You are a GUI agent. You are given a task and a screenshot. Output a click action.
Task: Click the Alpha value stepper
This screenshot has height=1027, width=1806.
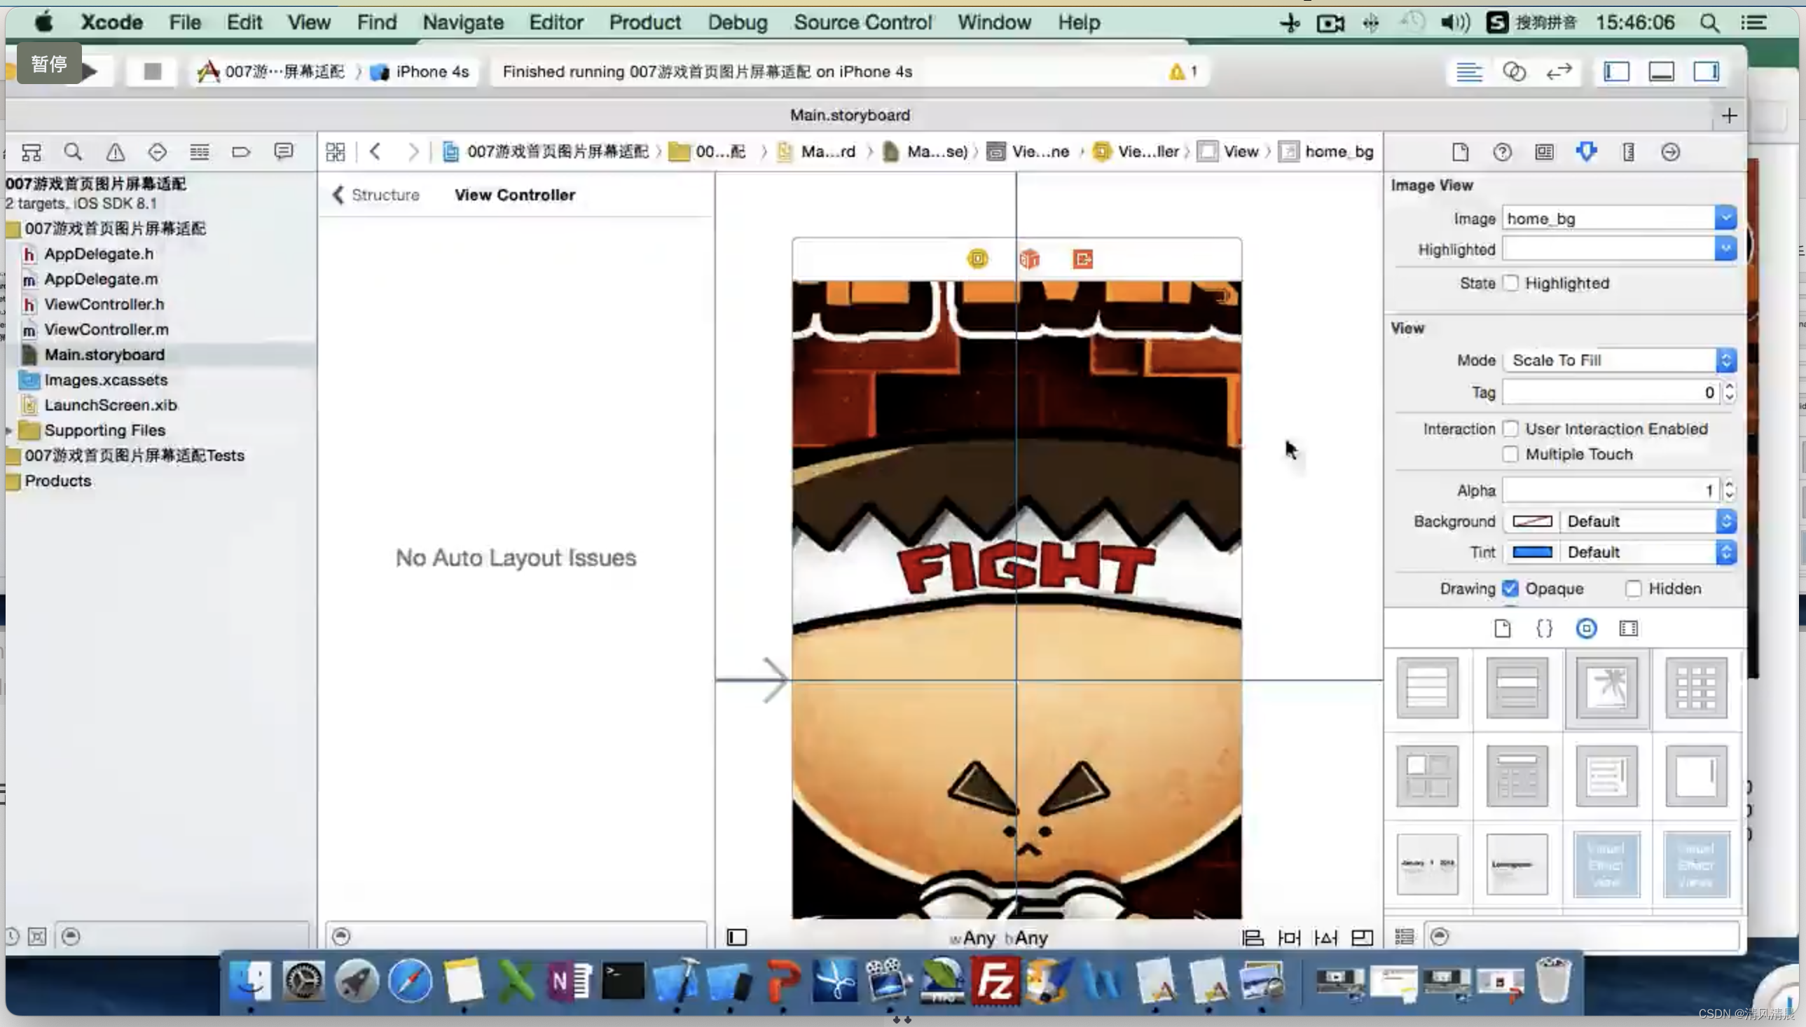[x=1728, y=490]
